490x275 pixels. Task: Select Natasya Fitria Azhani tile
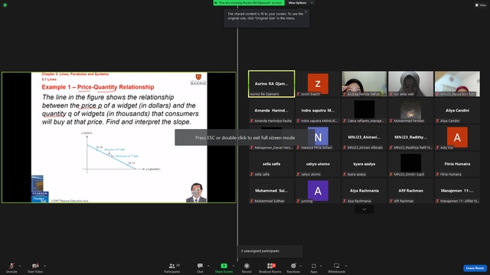click(318, 137)
